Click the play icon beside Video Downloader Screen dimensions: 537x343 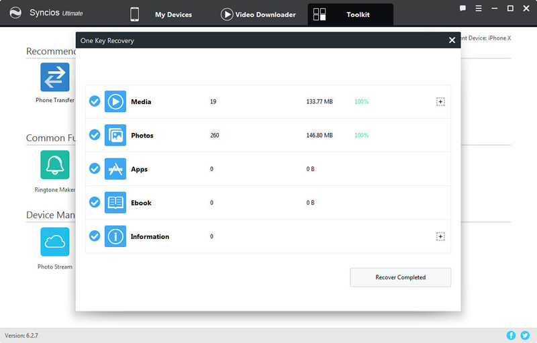tap(227, 14)
